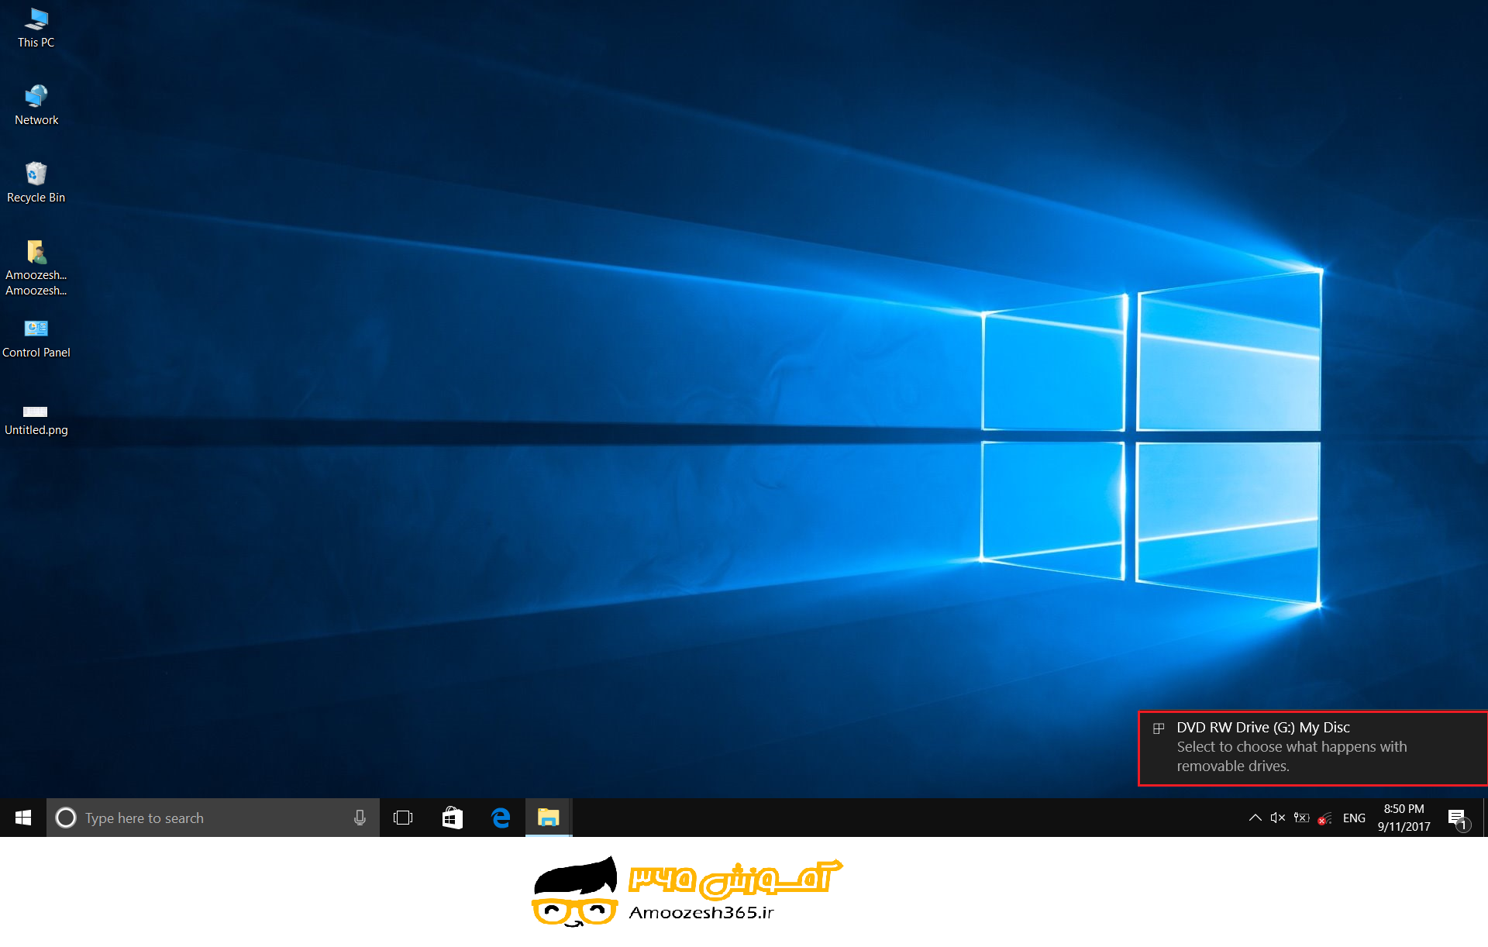
Task: Switch the ENG input language indicator
Action: coord(1354,818)
